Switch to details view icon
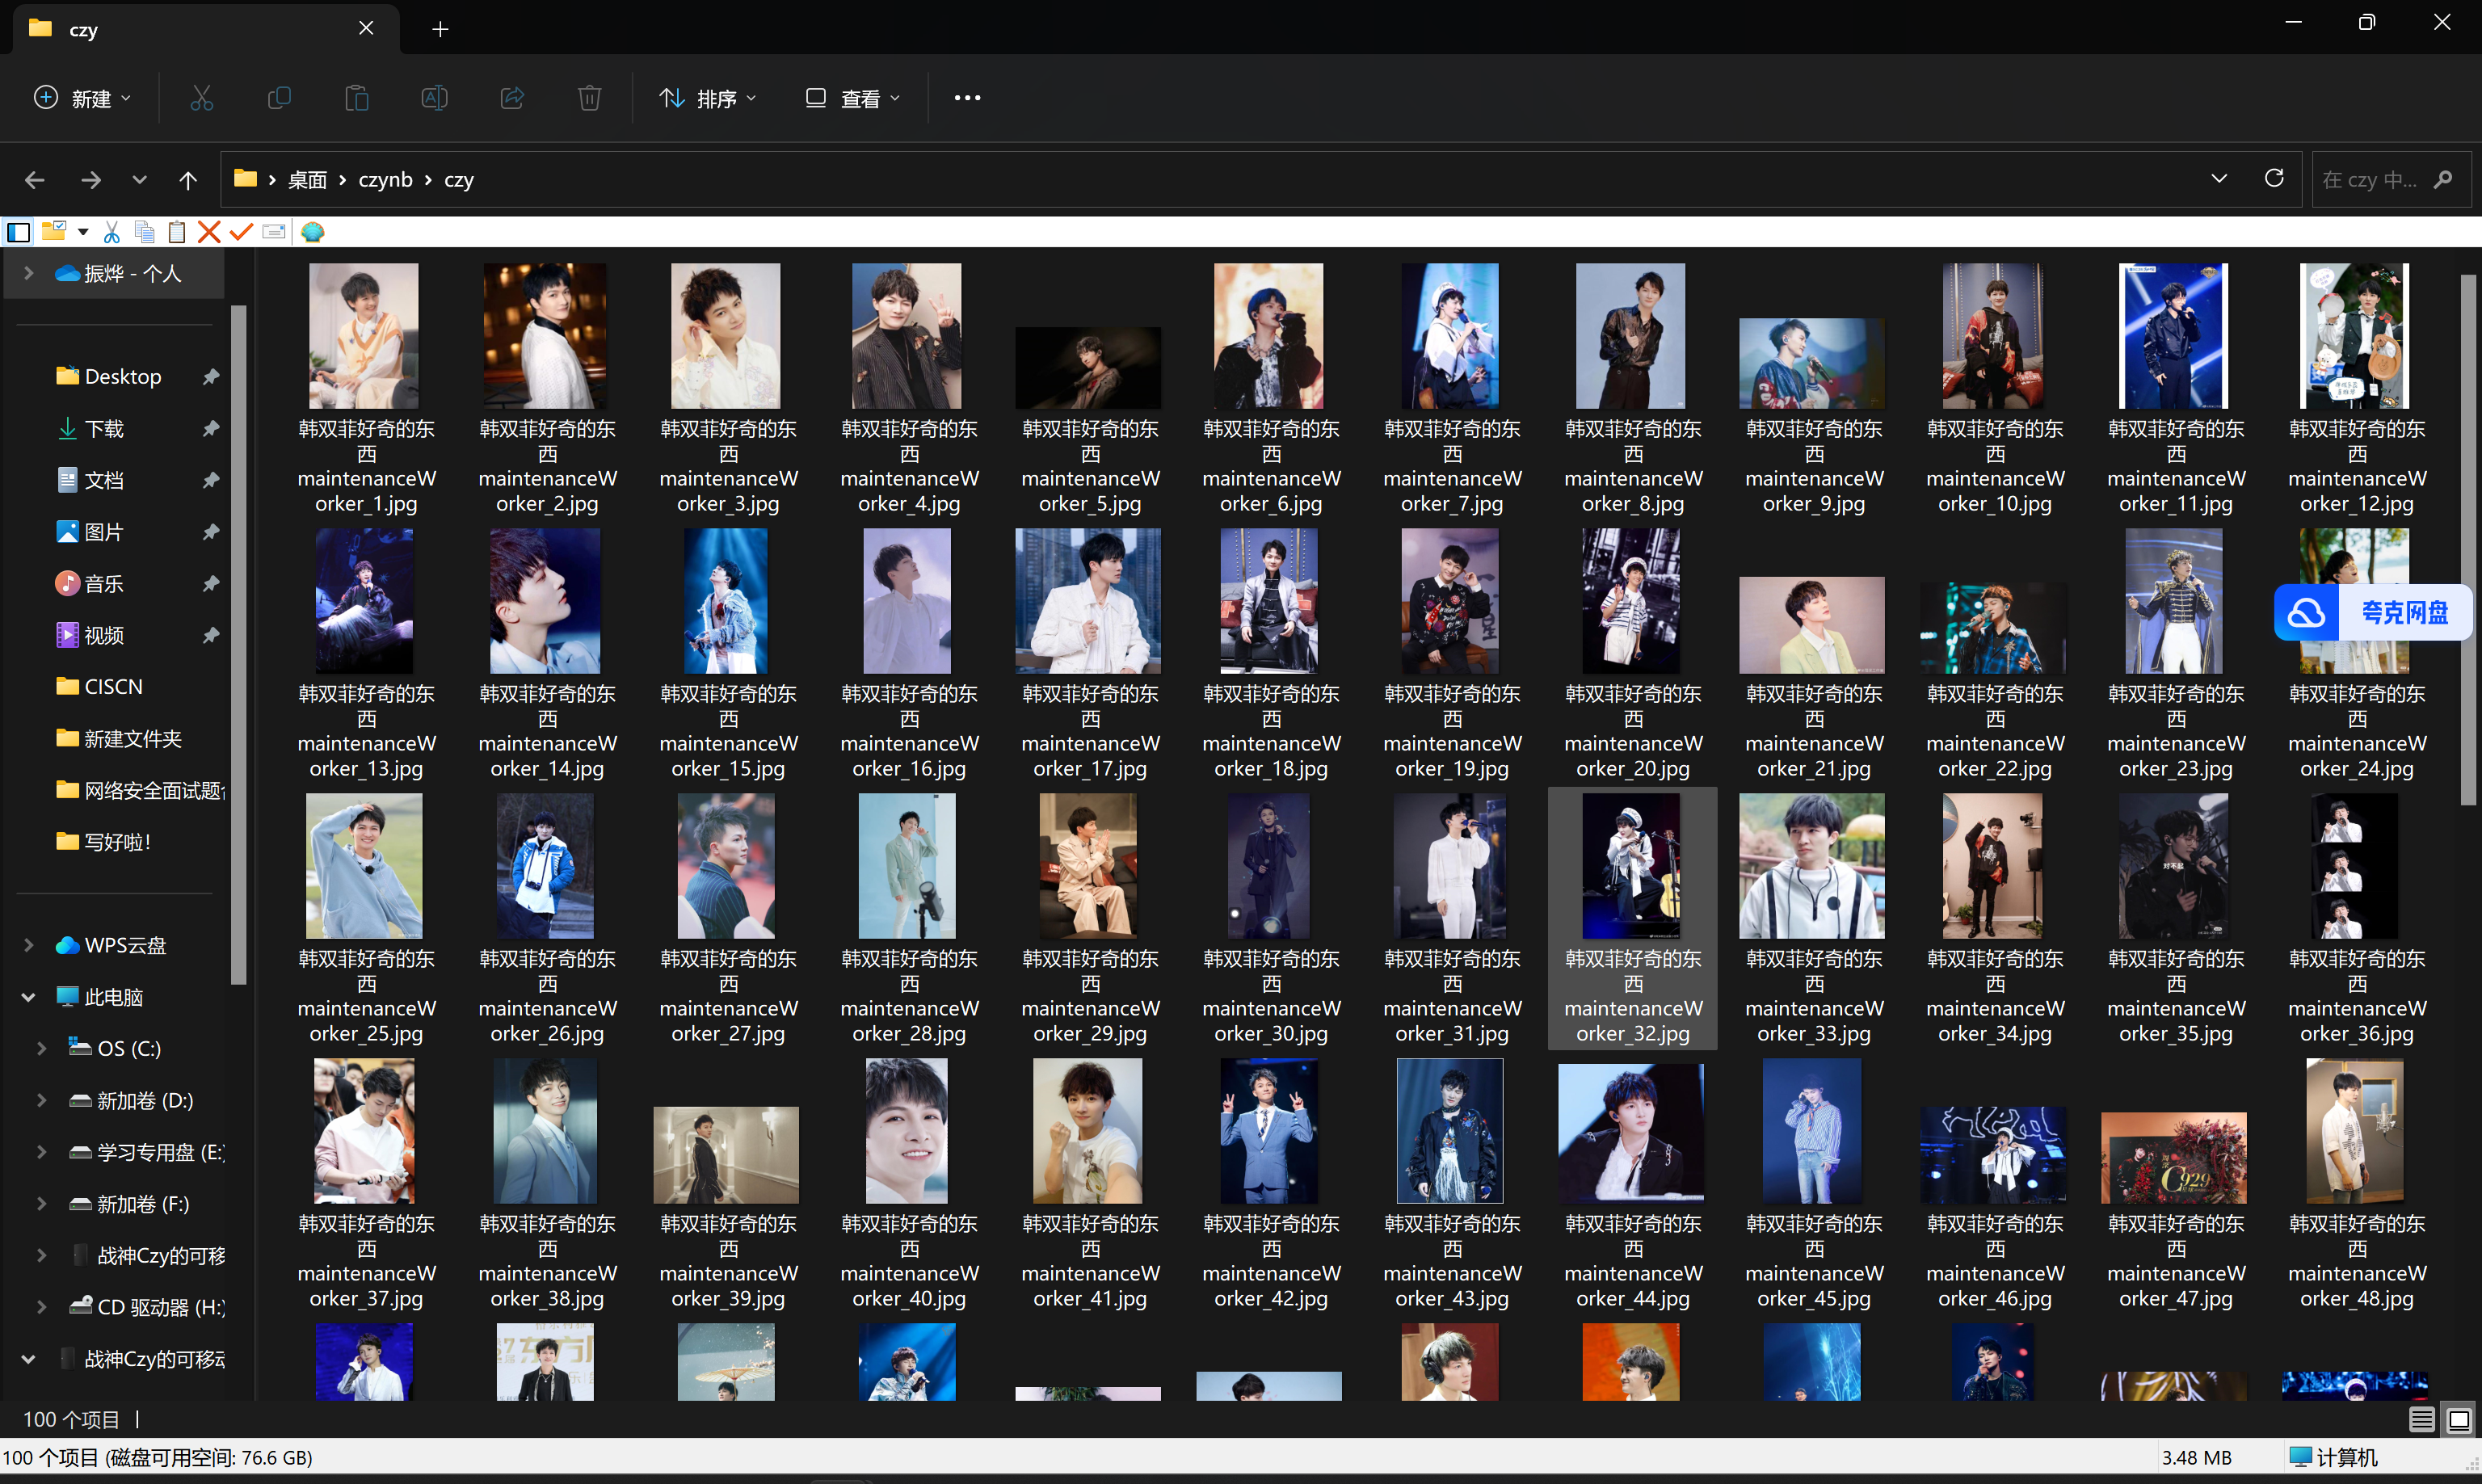Screen dimensions: 2482x1484 (x=2421, y=1419)
